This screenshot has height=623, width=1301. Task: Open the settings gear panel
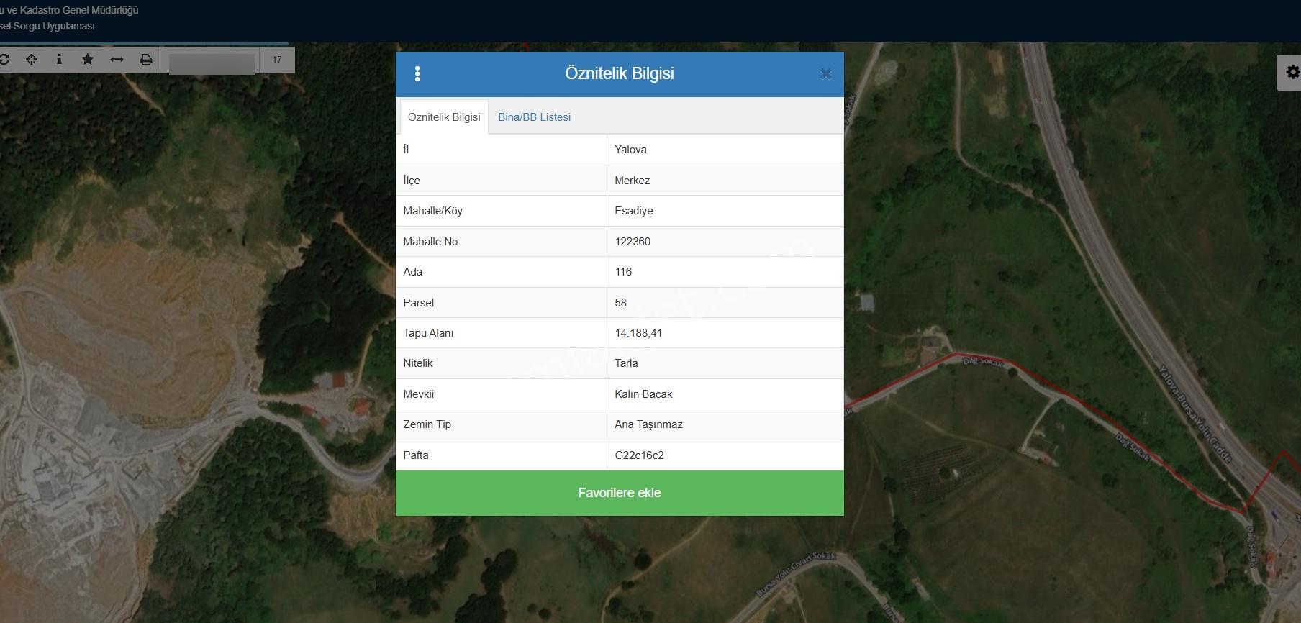click(1292, 72)
